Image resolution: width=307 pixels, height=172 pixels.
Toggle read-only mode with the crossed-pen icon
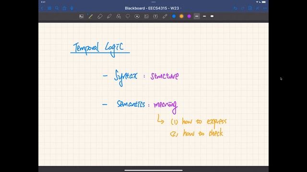258,8
